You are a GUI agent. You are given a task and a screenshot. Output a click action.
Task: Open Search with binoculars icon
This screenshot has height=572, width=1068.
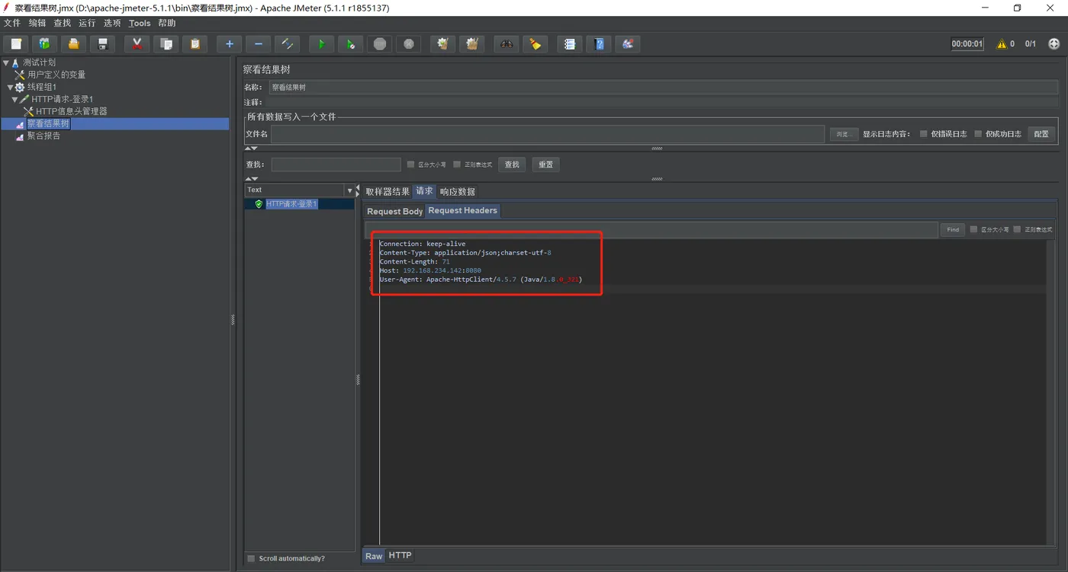(506, 44)
